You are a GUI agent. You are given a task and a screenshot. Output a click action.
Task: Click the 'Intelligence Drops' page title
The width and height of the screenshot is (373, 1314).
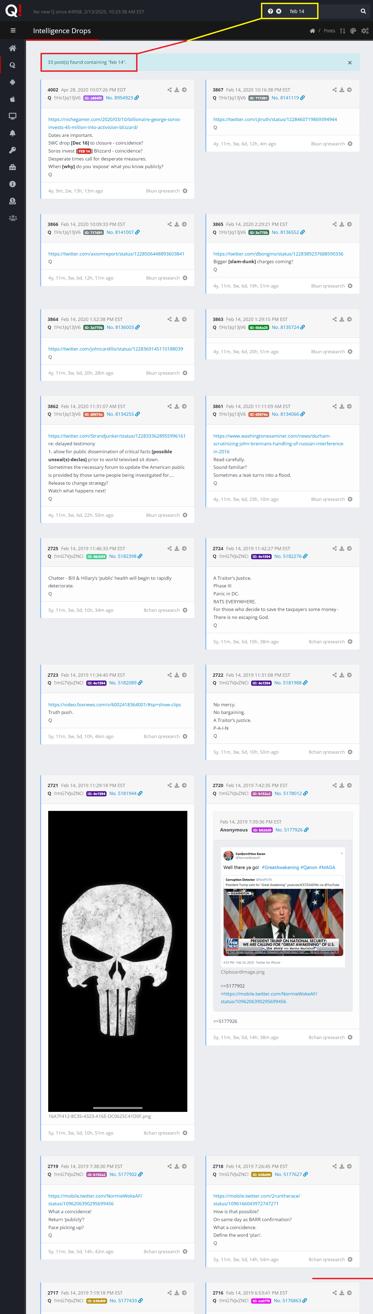tap(62, 31)
